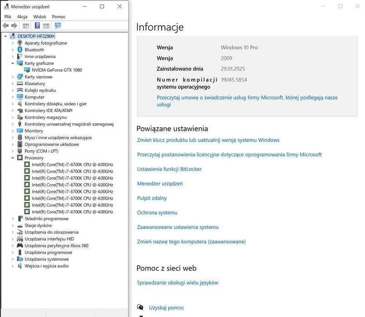Click the Kolejki wydruku printer icon

pos(20,90)
